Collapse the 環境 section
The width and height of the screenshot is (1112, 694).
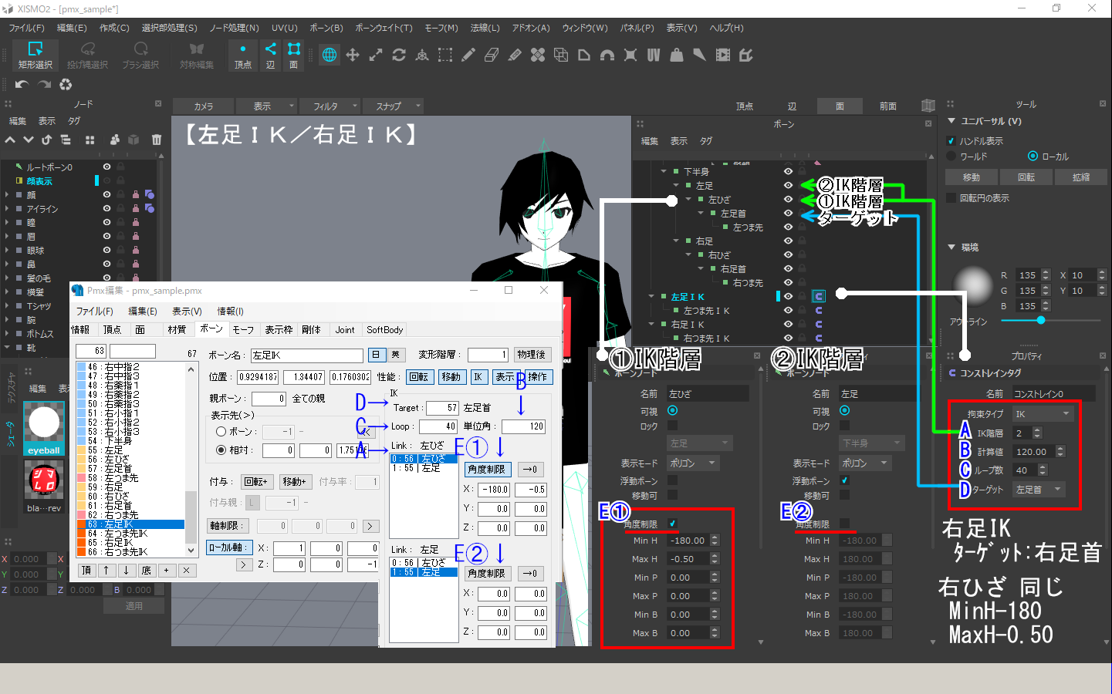(x=951, y=247)
